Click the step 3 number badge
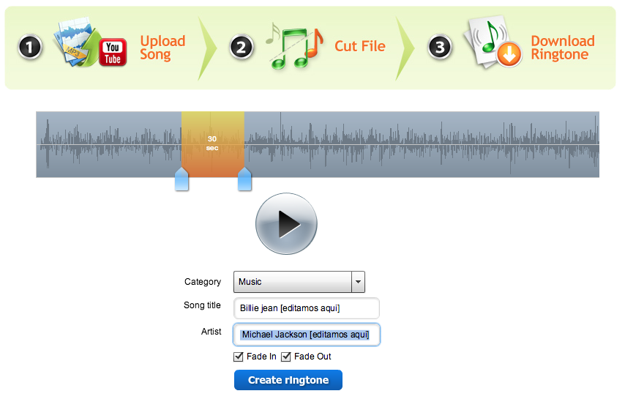The image size is (625, 410). [x=440, y=48]
